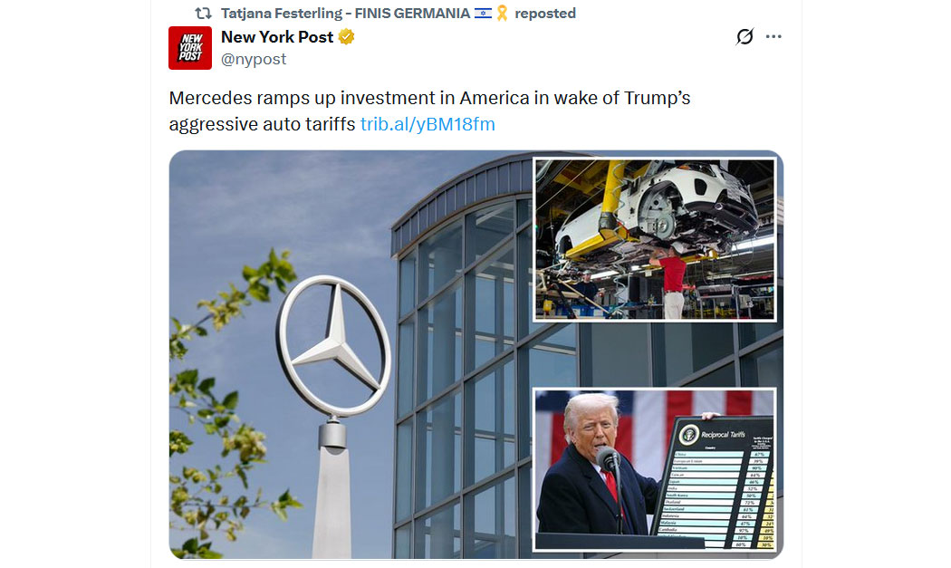Viewport: 951px width, 568px height.
Task: Click the gold verified badge
Action: click(346, 37)
